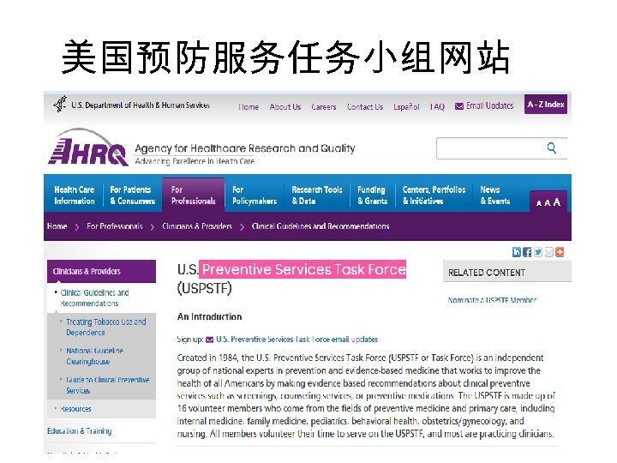Open For Policymakers menu
This screenshot has width=617, height=463.
(255, 195)
